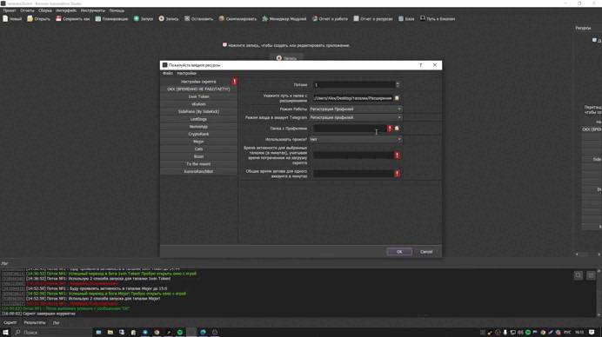This screenshot has height=337, width=602.
Task: Click the OK button
Action: pos(399,252)
